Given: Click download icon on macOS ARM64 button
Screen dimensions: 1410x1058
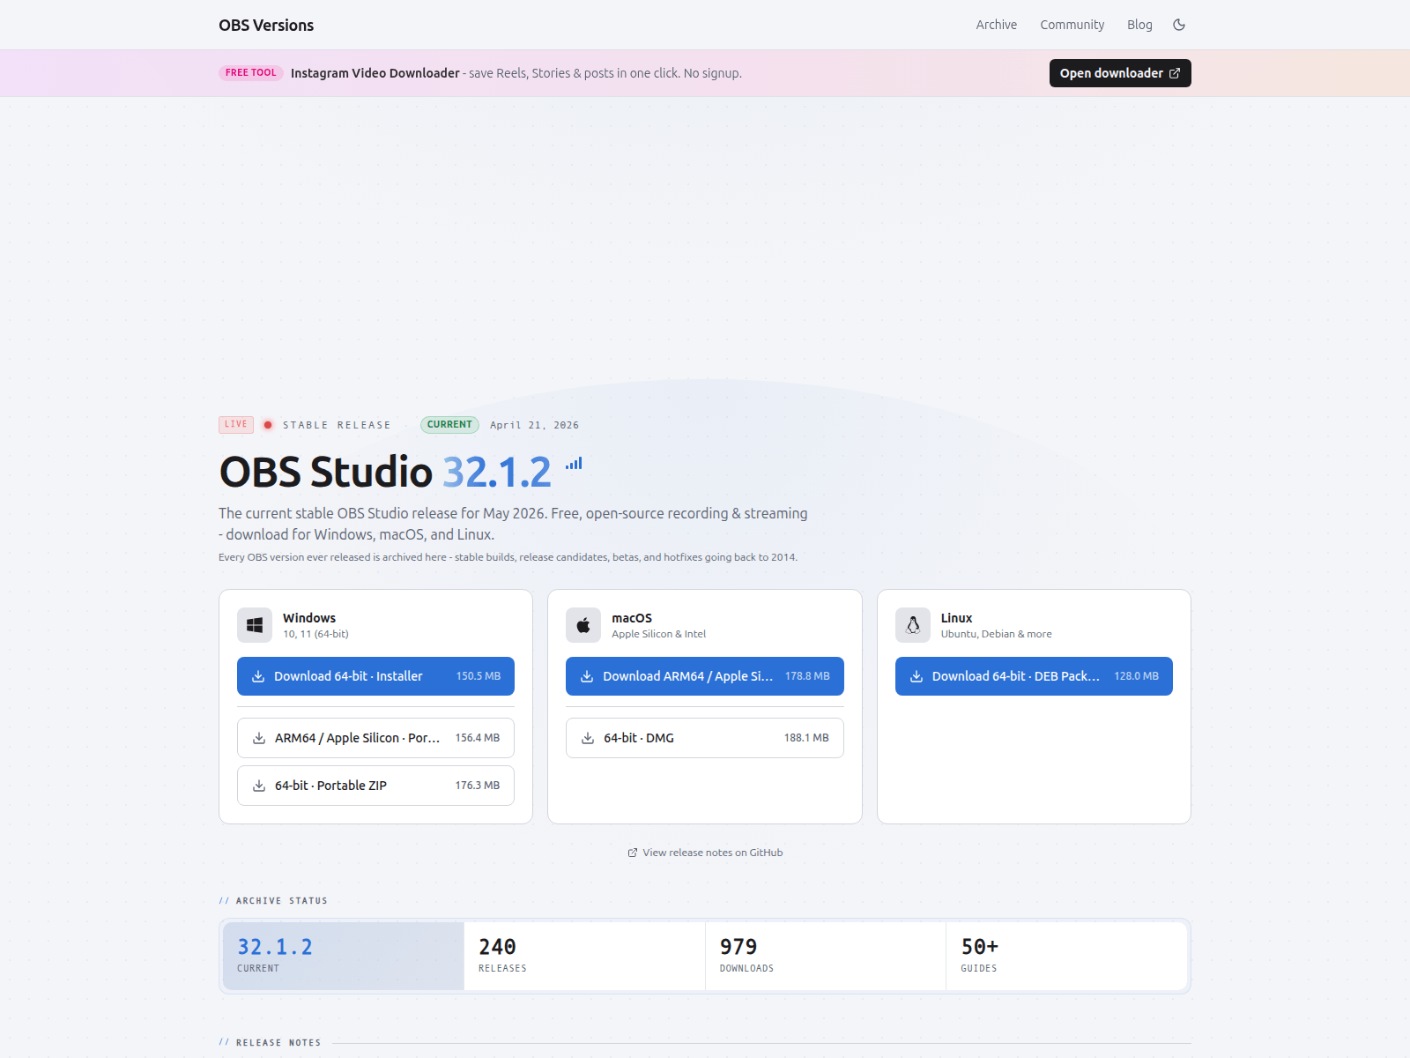Looking at the screenshot, I should point(587,676).
